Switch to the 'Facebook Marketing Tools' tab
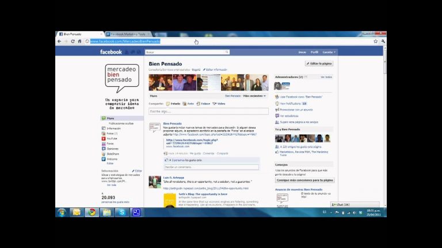This screenshot has height=248, width=442. pyautogui.click(x=128, y=34)
